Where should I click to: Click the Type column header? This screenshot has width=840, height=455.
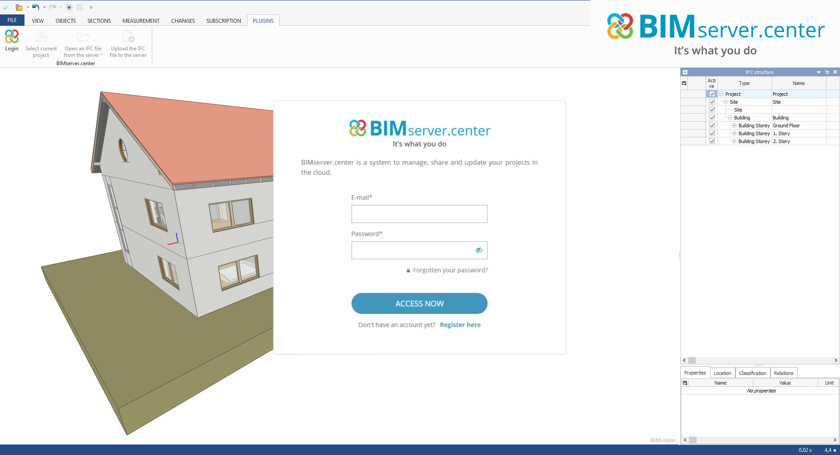point(744,83)
